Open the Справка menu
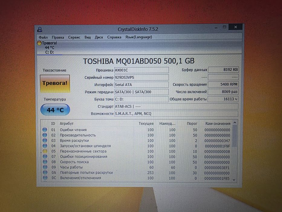 pyautogui.click(x=114, y=37)
